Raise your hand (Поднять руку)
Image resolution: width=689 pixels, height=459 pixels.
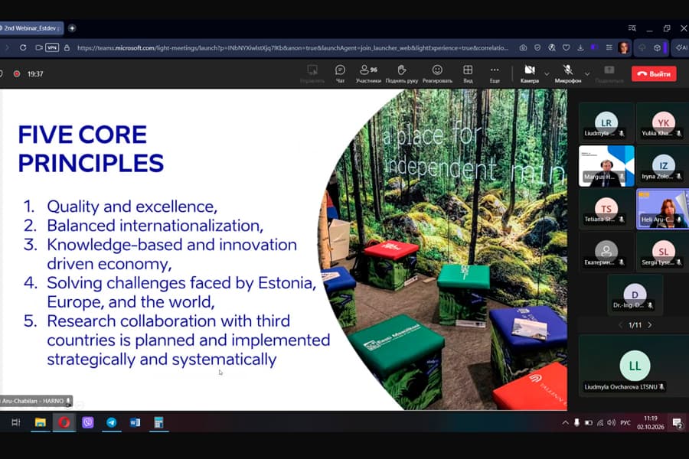pyautogui.click(x=402, y=73)
